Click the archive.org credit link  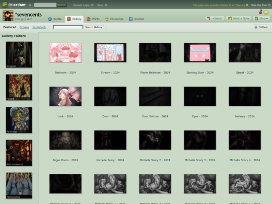click(x=219, y=5)
